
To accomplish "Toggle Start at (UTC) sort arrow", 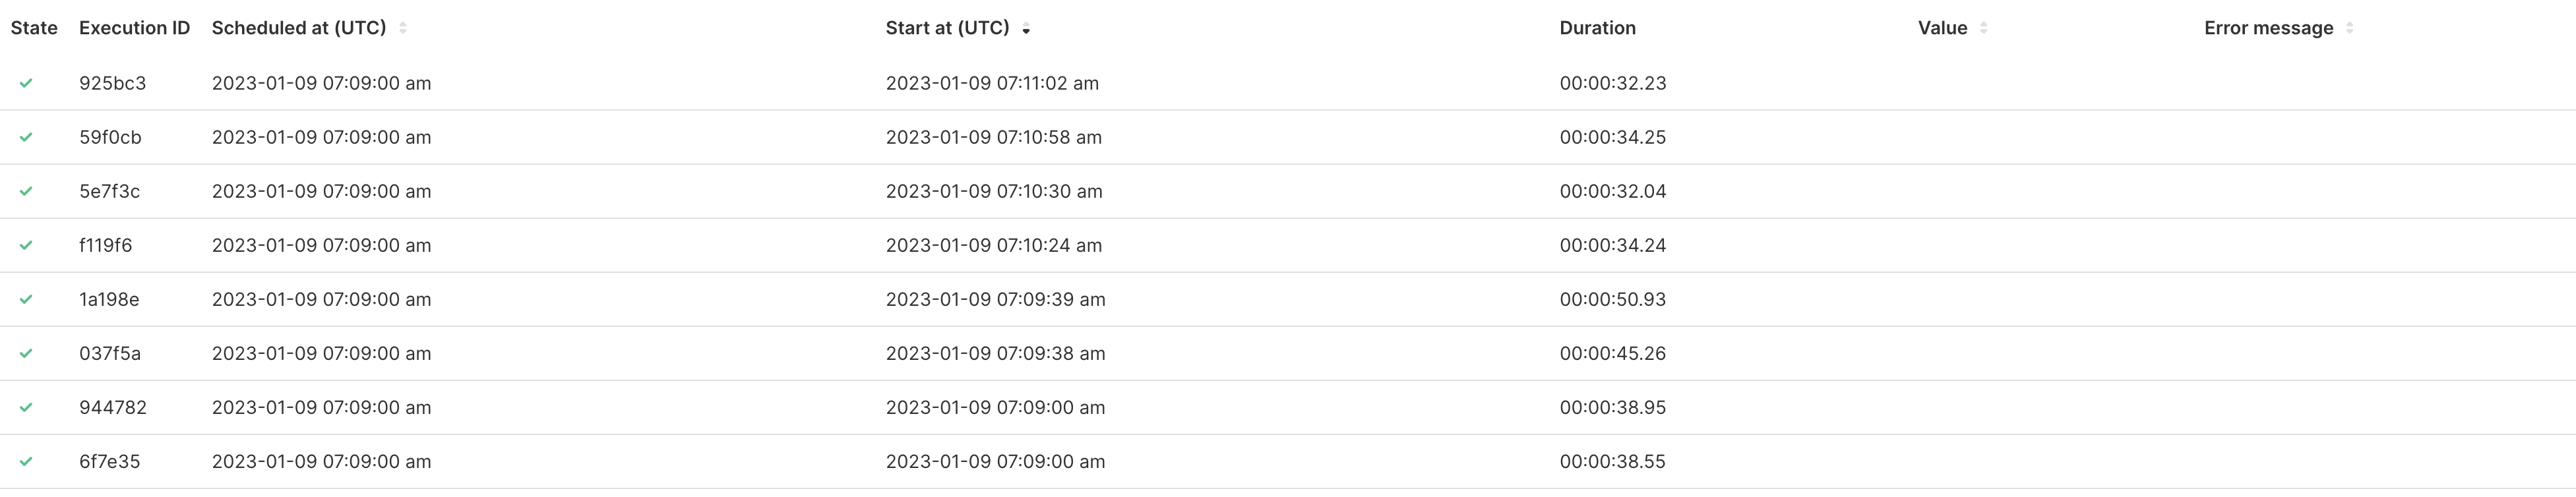I will (x=1026, y=29).
